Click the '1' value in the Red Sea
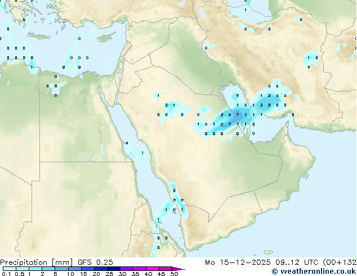Image resolution: width=357 pixels, height=276 pixels. coord(142,153)
